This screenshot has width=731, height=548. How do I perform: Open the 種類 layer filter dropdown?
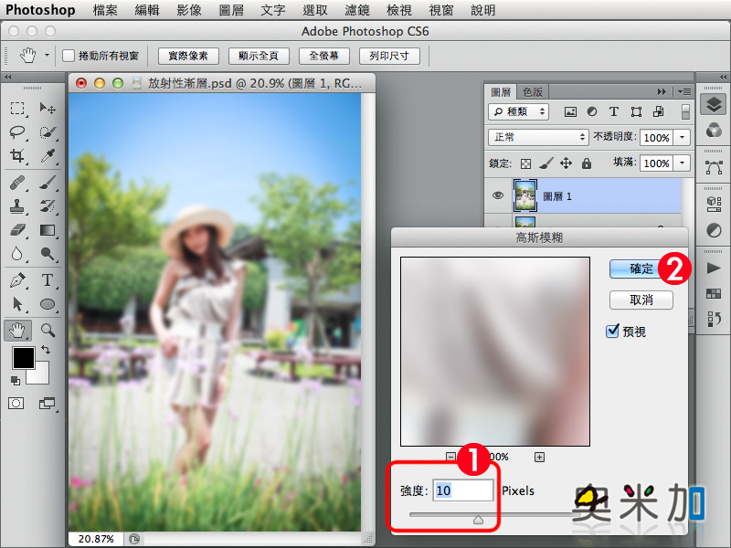pos(519,111)
